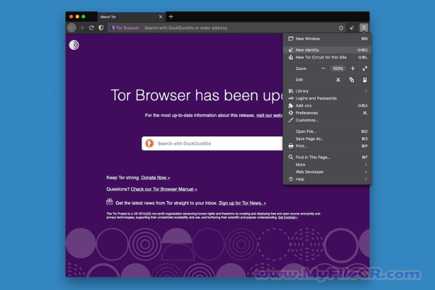Screen dimensions: 435x290
Task: Select the About Tor tab
Action: tap(132, 17)
